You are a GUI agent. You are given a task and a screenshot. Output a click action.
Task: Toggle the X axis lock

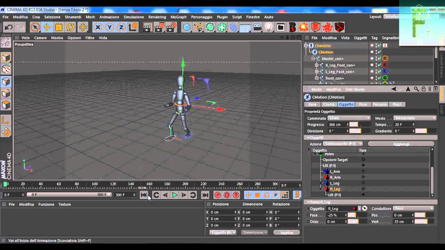point(98,27)
